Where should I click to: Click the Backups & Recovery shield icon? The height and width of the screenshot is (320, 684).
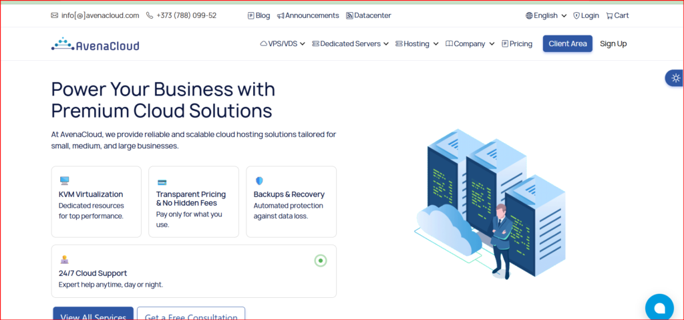[x=259, y=180]
